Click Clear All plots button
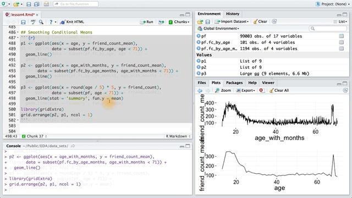This screenshot has height=198, width=352. 279,90
